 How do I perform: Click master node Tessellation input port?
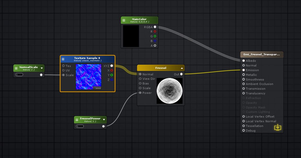tap(243, 126)
